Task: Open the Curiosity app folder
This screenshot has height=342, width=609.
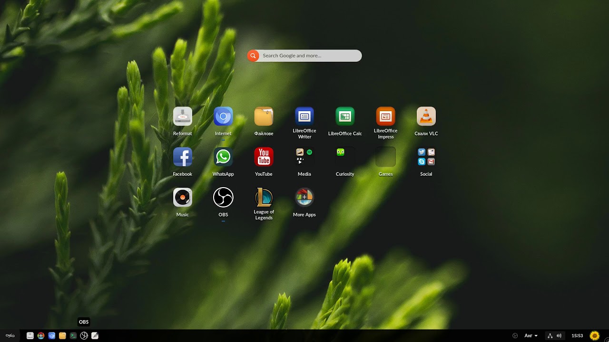Action: click(345, 157)
